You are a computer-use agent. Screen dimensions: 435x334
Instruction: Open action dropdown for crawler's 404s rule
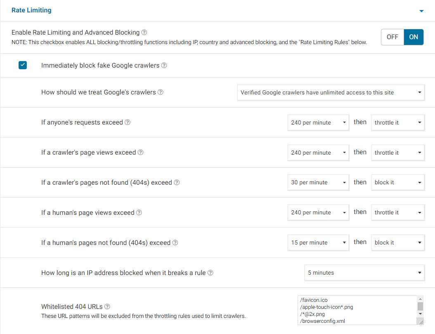[398, 183]
